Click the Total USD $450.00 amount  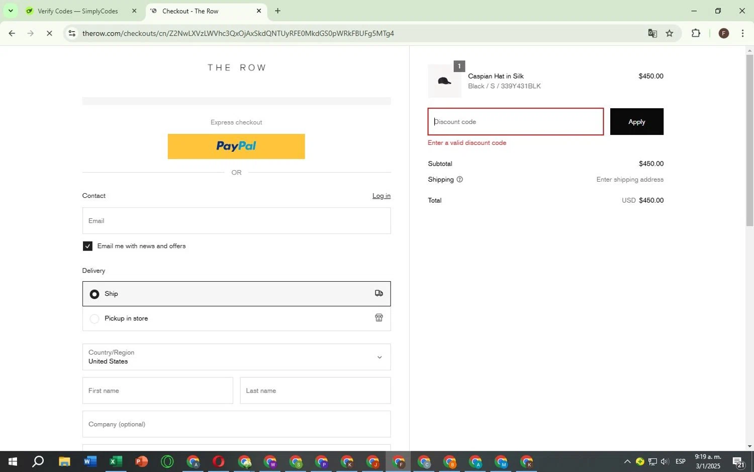642,200
